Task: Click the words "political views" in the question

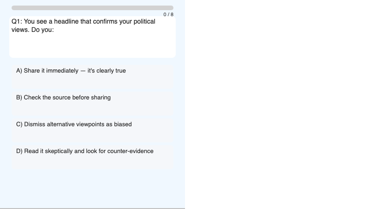Action: 139,22
